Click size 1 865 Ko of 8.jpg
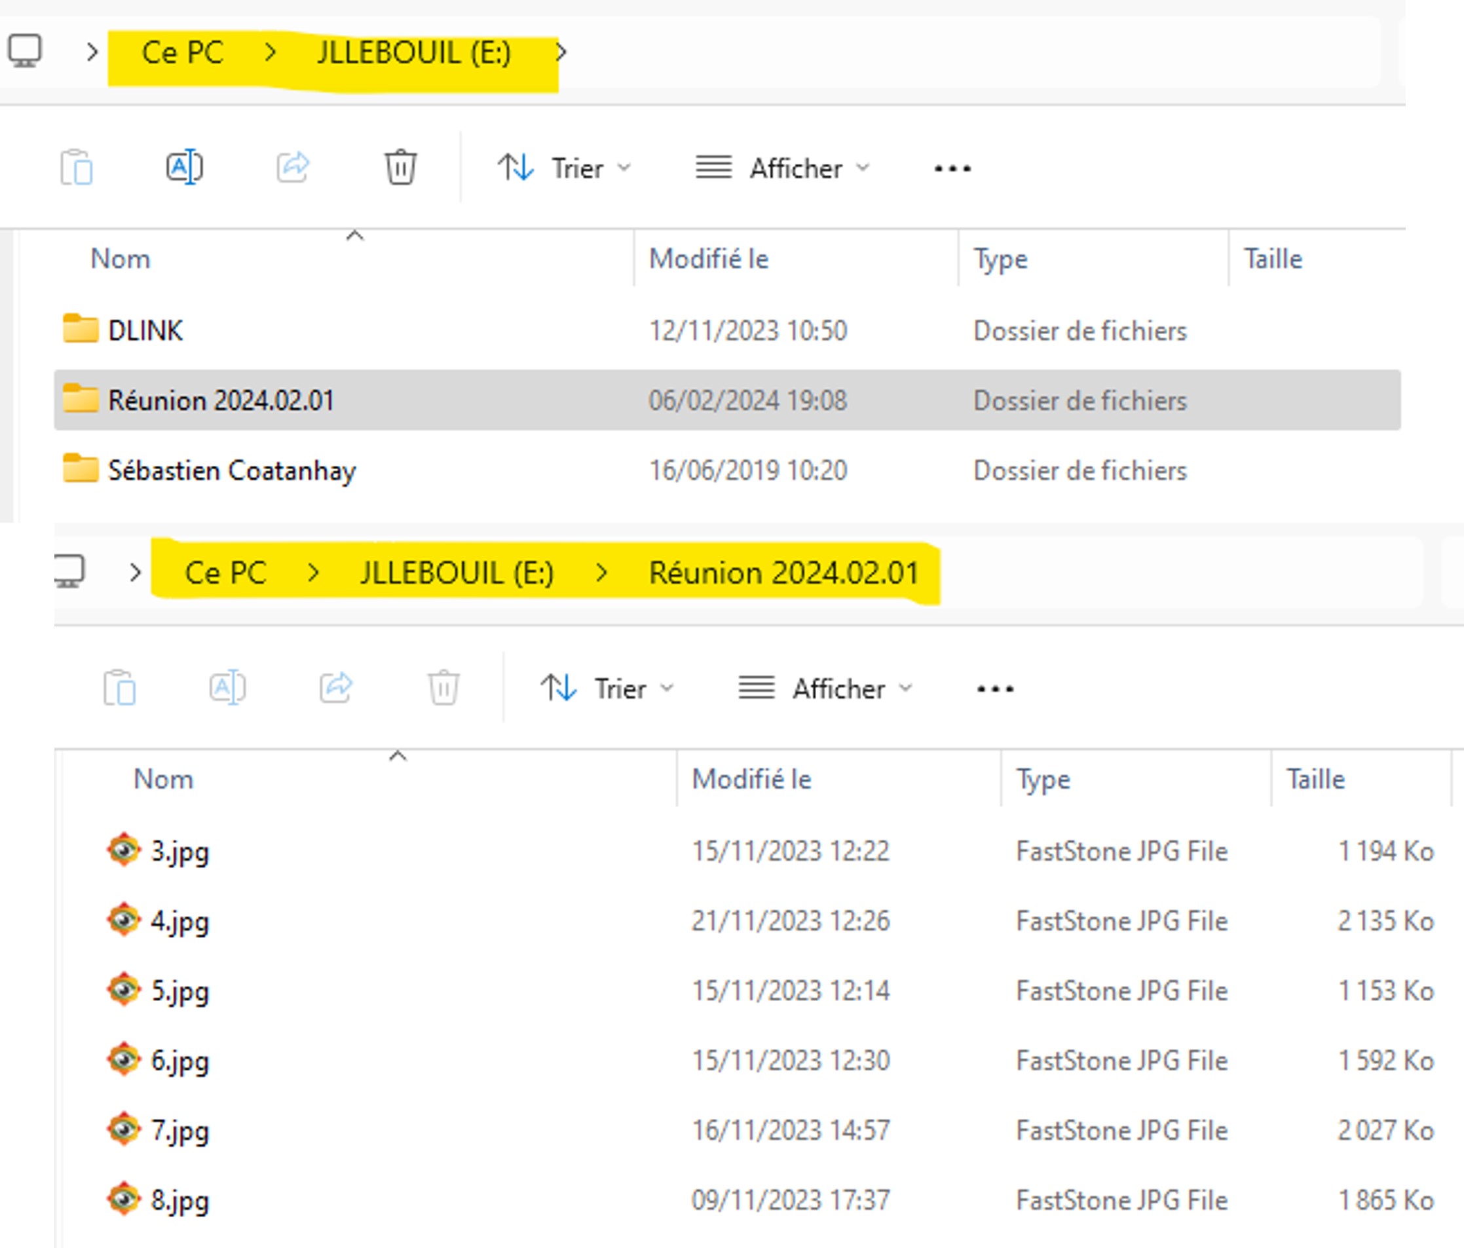 [1385, 1201]
